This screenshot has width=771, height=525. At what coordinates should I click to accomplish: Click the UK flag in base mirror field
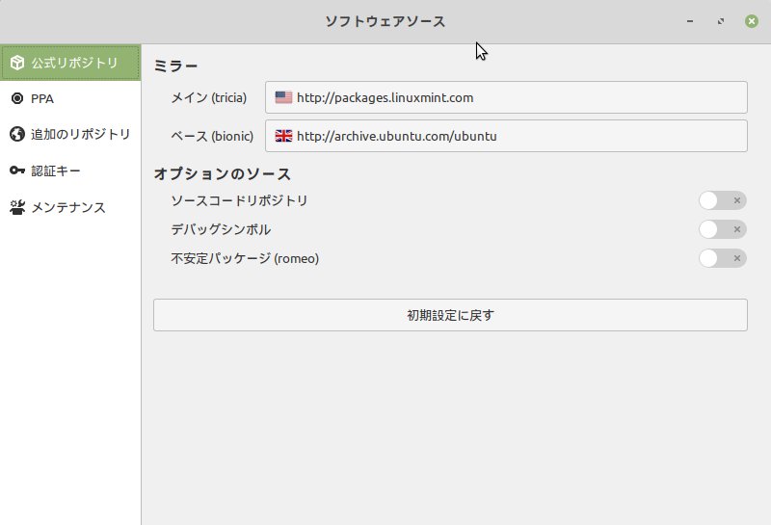coord(283,136)
